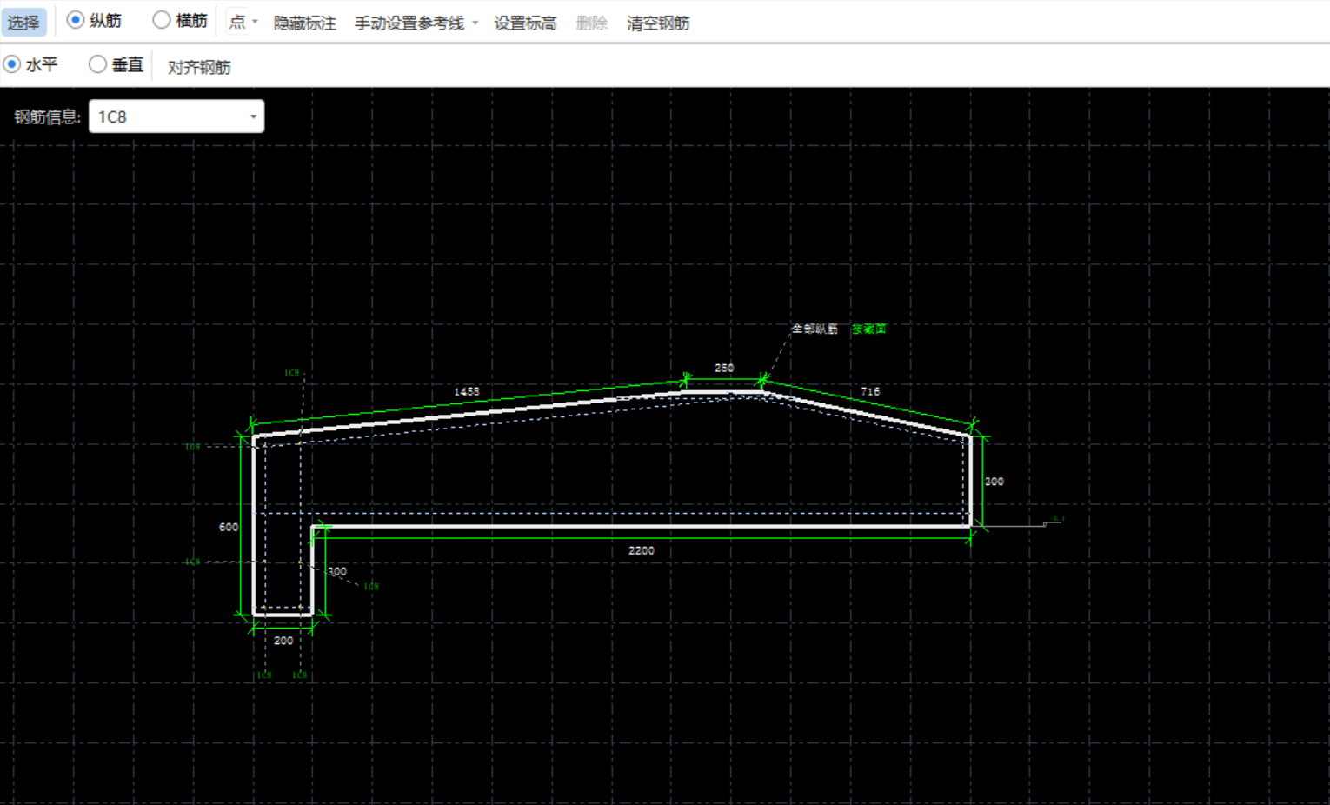Click the 全部纵筋 annotation text

[815, 329]
